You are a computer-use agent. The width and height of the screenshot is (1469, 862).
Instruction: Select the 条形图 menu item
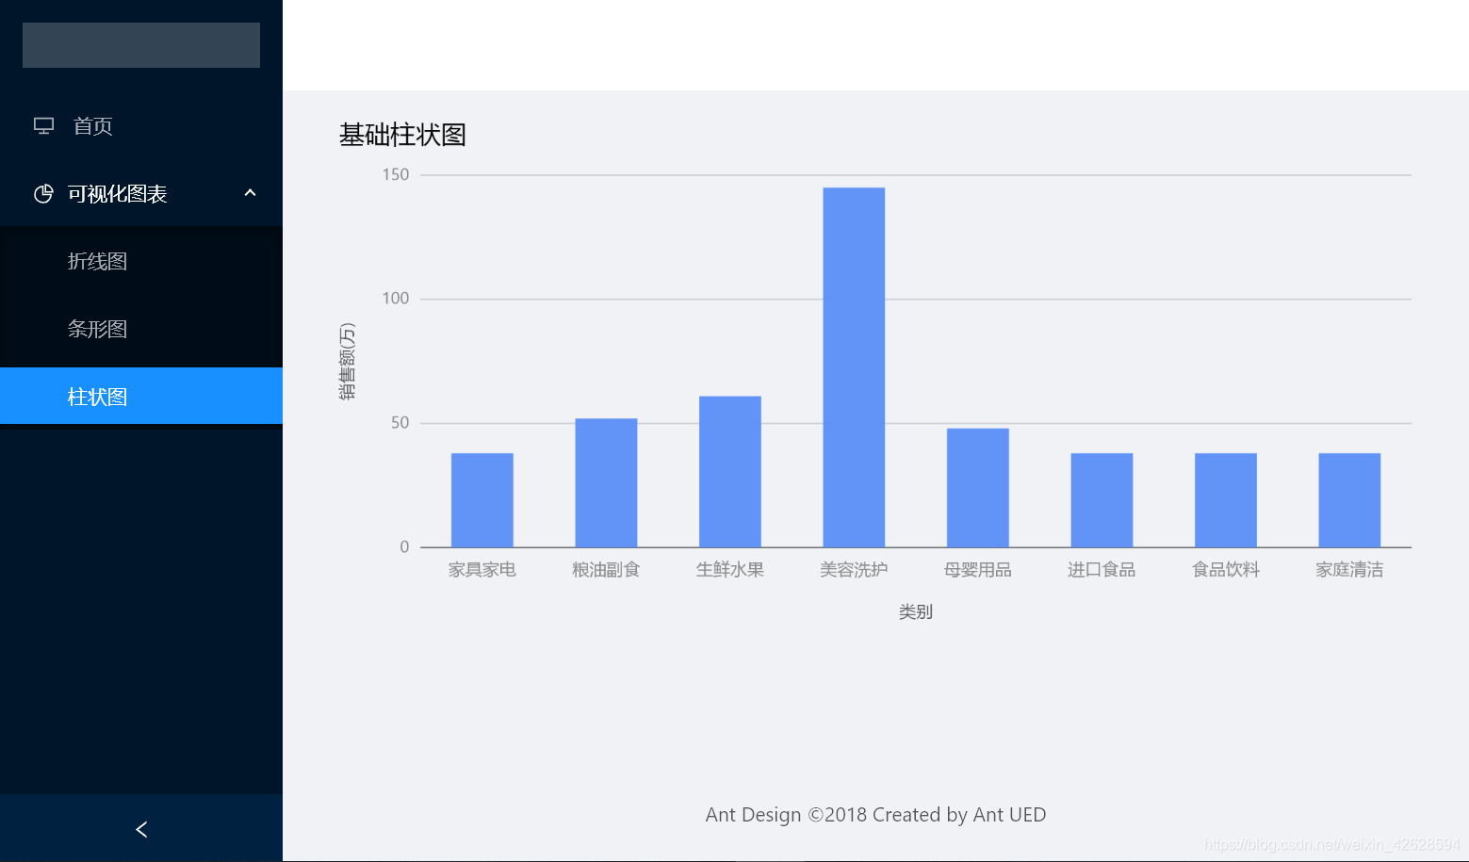coord(141,330)
